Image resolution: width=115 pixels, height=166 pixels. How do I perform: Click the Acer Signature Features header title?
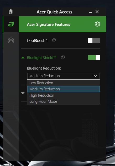pos(48,25)
